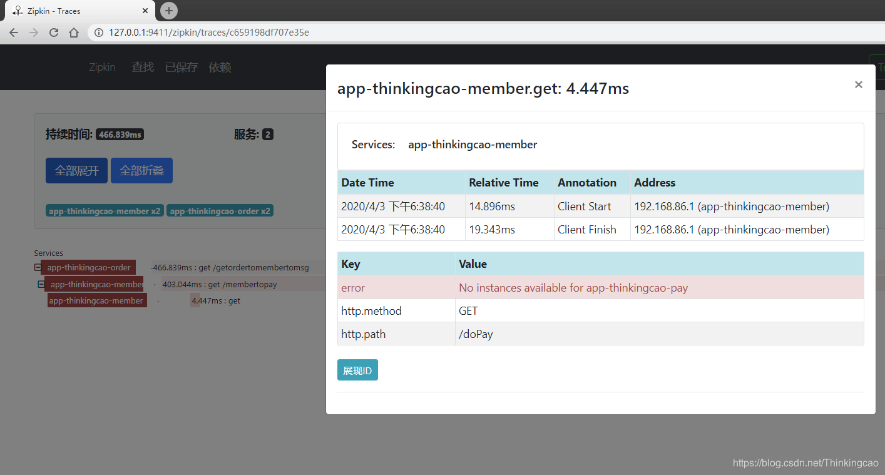This screenshot has width=885, height=475.
Task: Click the site info icon in address bar
Action: coord(99,33)
